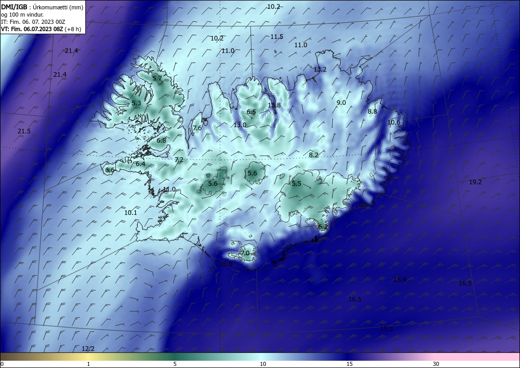Select the 5.3 map value
Viewport: 520px width, 368px height.
click(x=136, y=103)
